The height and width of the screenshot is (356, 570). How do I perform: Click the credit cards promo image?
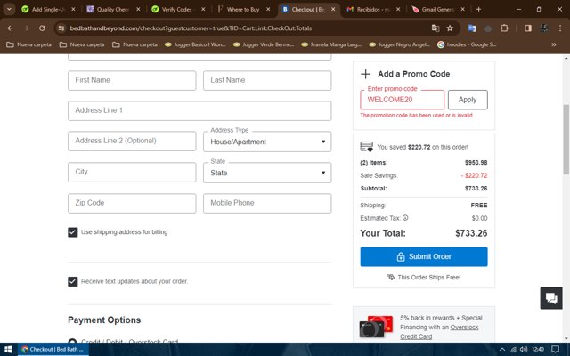pos(376,326)
